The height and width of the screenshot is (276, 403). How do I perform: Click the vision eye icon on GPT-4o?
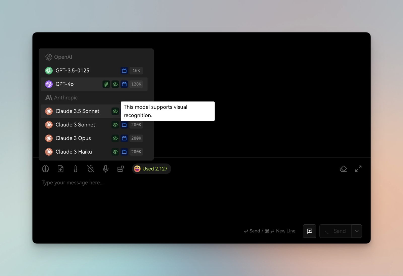(115, 84)
